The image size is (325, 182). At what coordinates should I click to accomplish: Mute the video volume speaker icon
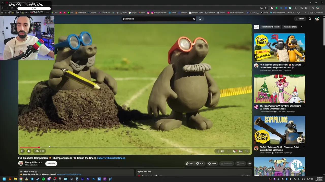pyautogui.click(x=29, y=151)
